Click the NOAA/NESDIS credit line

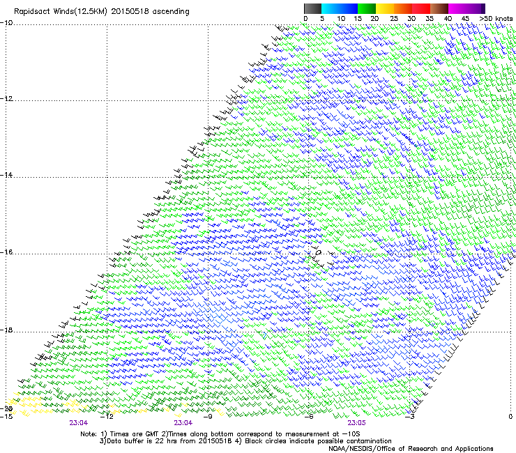point(411,449)
